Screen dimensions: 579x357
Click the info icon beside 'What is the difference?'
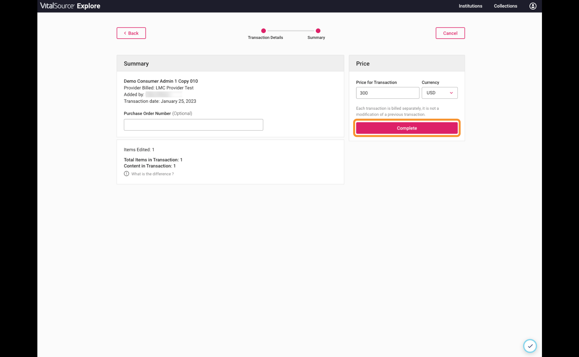pyautogui.click(x=126, y=174)
